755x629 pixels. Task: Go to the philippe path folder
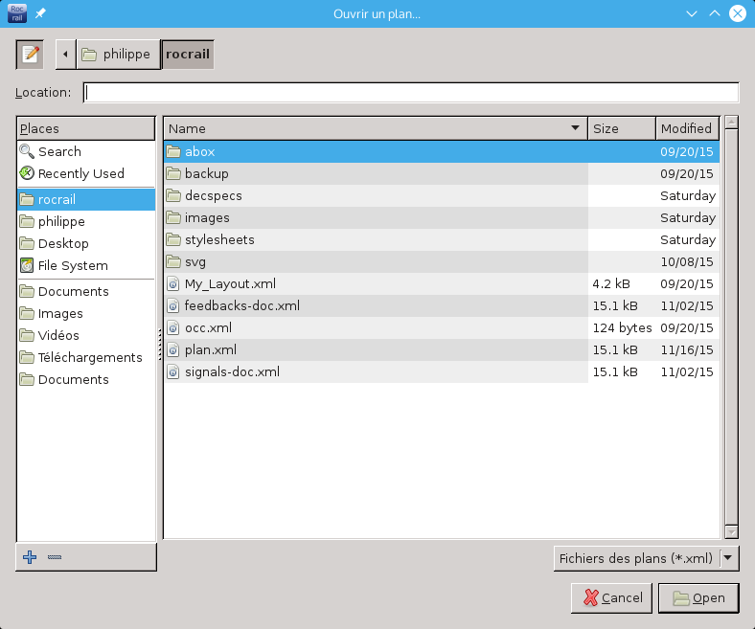tap(117, 55)
